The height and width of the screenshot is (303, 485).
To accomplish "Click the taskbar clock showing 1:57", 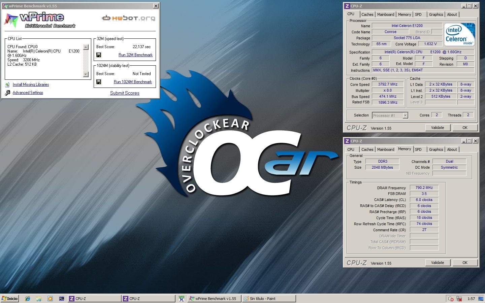I will point(471,299).
